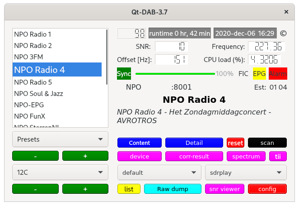Click the green FIC quality progress bar
299x206 pixels.
pos(175,73)
